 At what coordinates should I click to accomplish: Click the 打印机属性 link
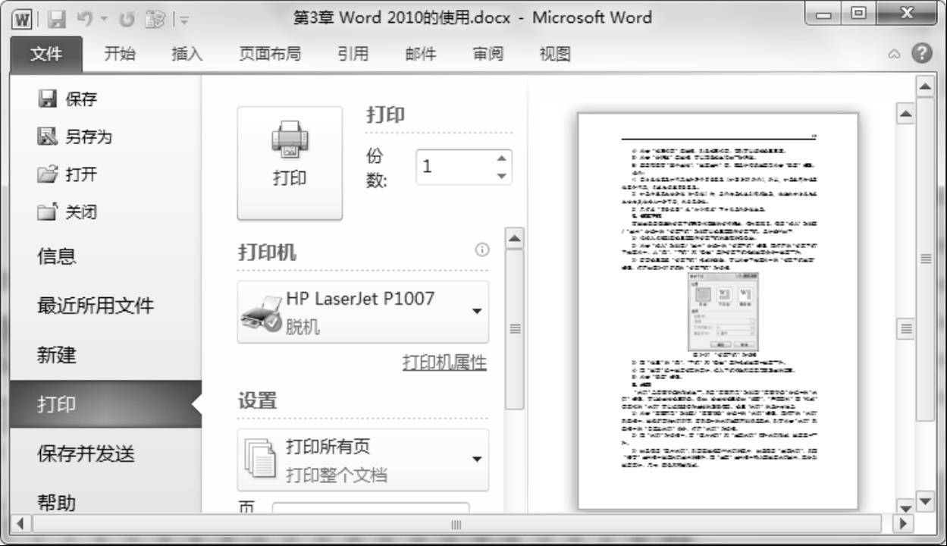pos(444,362)
